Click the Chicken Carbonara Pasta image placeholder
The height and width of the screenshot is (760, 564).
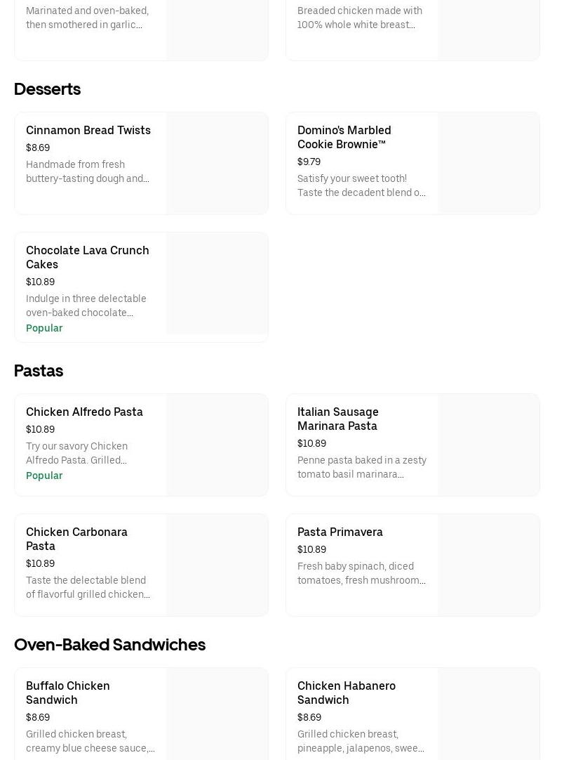[217, 565]
